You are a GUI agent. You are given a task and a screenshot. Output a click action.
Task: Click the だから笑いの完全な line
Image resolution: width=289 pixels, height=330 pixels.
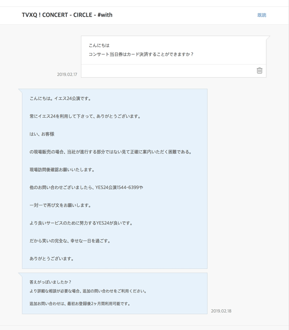tap(70, 241)
